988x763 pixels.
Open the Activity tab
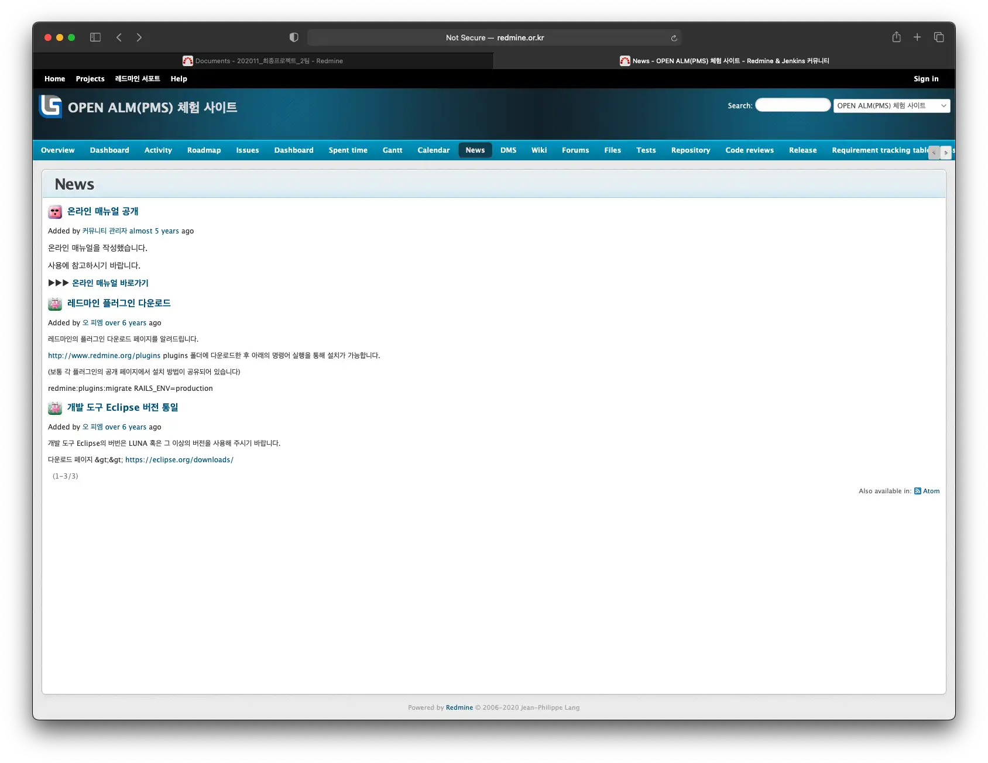coord(158,150)
